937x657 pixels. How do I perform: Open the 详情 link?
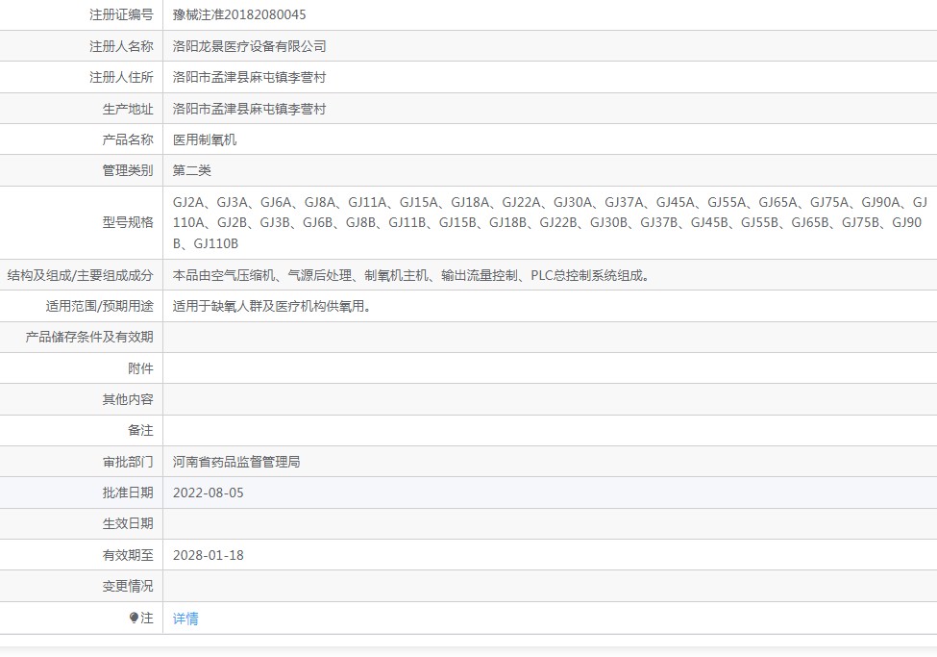185,619
